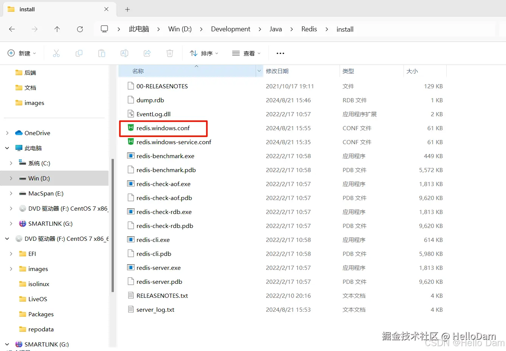Open the LiveOS folder in sidebar
506x351 pixels.
(x=37, y=299)
